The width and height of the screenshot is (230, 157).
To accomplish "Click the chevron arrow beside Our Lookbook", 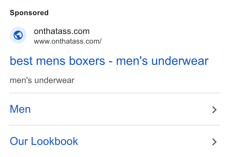I will click(x=214, y=142).
